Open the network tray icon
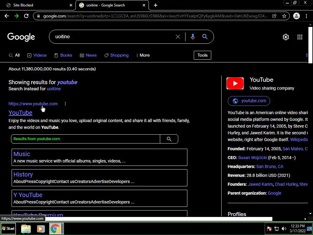The height and width of the screenshot is (235, 313). click(x=277, y=229)
